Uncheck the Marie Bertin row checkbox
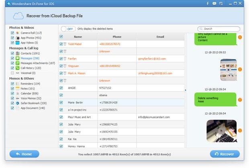 61,102
